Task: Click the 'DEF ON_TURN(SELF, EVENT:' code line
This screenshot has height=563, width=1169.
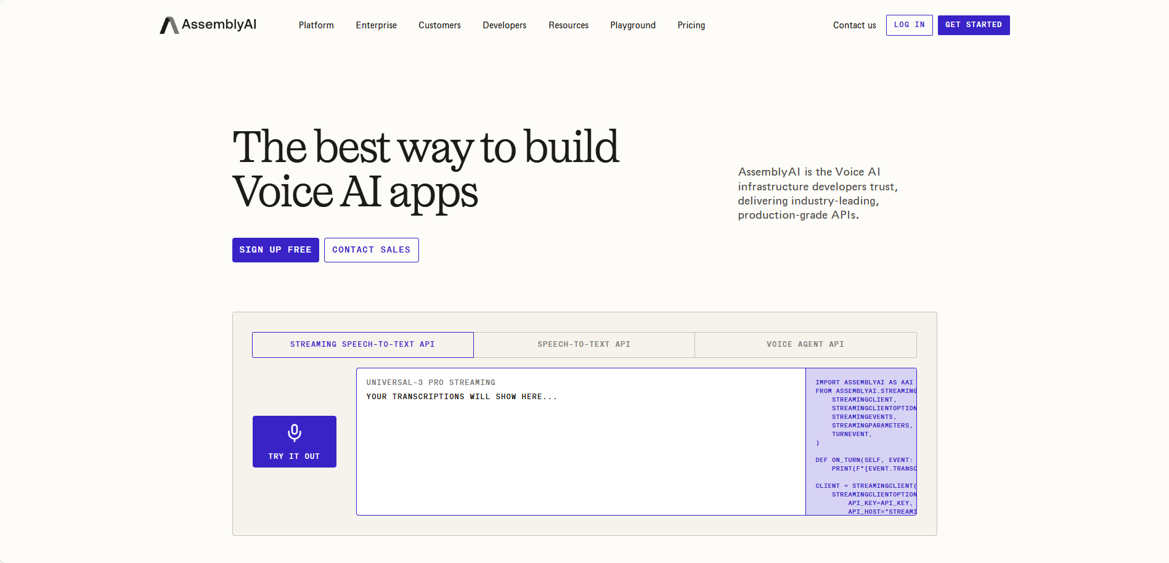Action: (x=864, y=460)
